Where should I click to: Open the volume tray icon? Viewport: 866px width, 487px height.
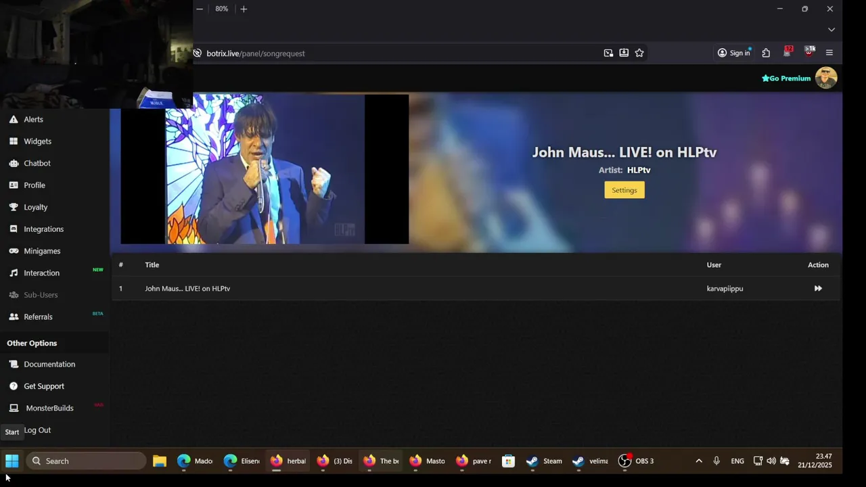tap(771, 461)
